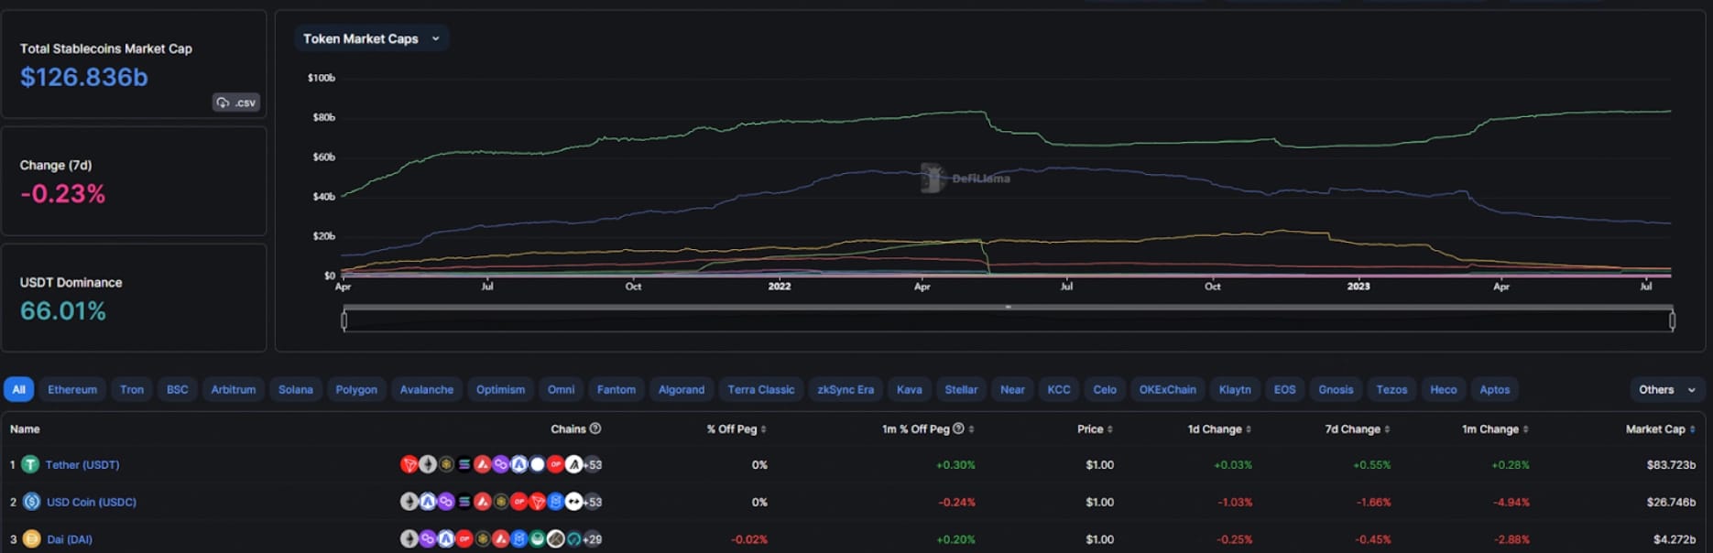Image resolution: width=1713 pixels, height=553 pixels.
Task: Show stablecoins on Tezos chain
Action: click(x=1391, y=389)
